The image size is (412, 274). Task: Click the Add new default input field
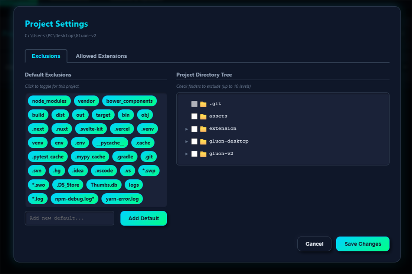click(x=69, y=218)
